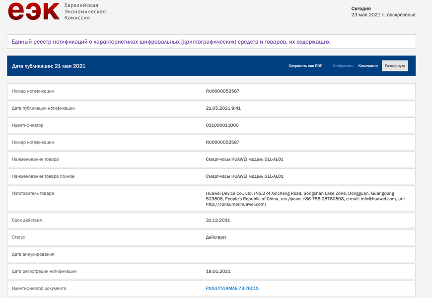The image size is (432, 298).
Task: Click the Отображать label
Action: [x=343, y=66]
